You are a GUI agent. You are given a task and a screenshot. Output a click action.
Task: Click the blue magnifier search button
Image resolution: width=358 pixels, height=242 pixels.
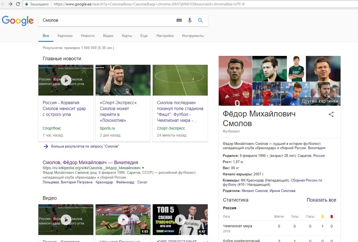pyautogui.click(x=200, y=20)
